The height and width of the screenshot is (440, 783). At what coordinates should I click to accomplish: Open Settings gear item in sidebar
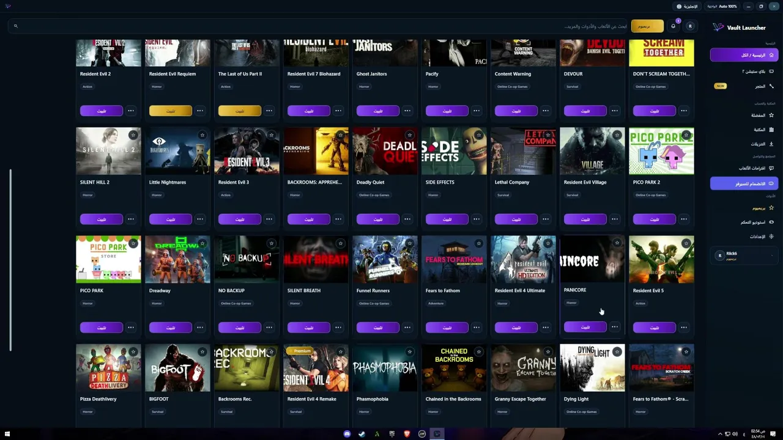pos(744,237)
